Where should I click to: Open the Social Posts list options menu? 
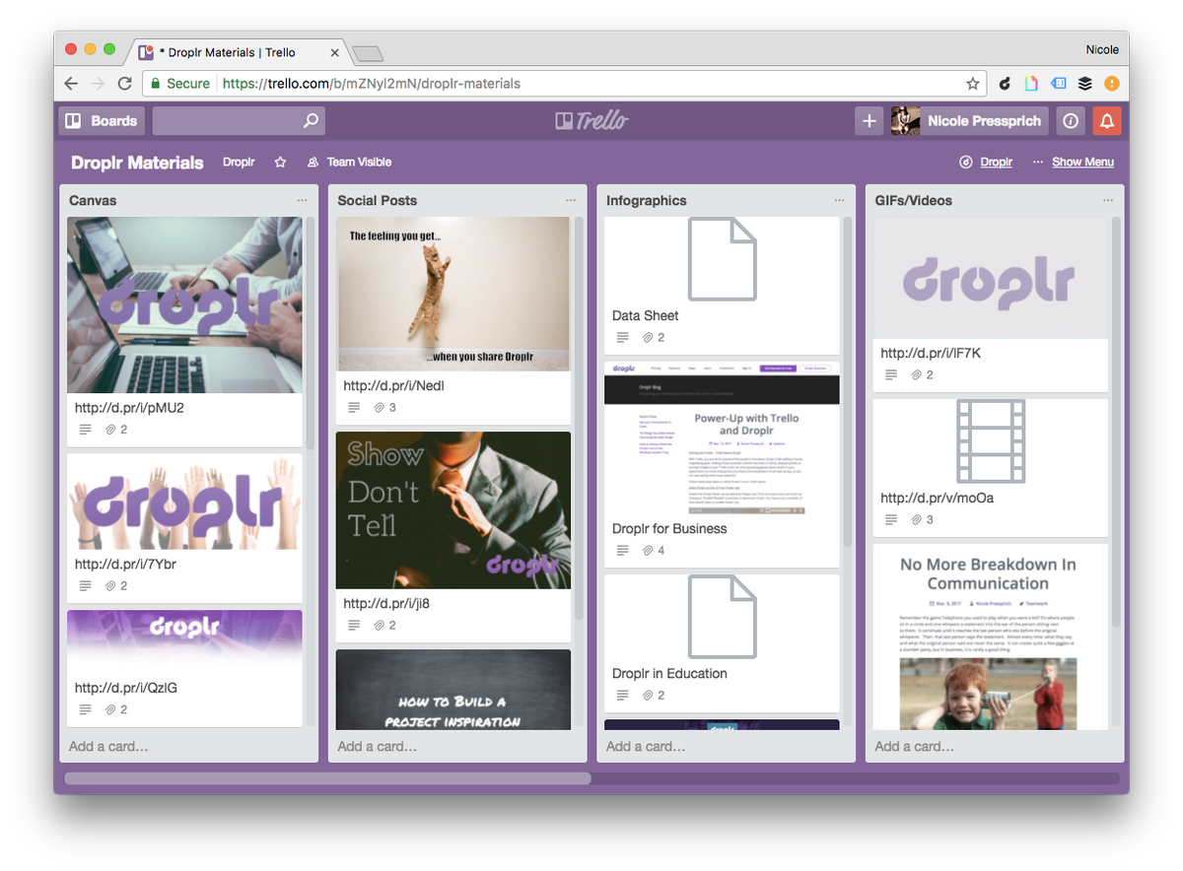(571, 200)
